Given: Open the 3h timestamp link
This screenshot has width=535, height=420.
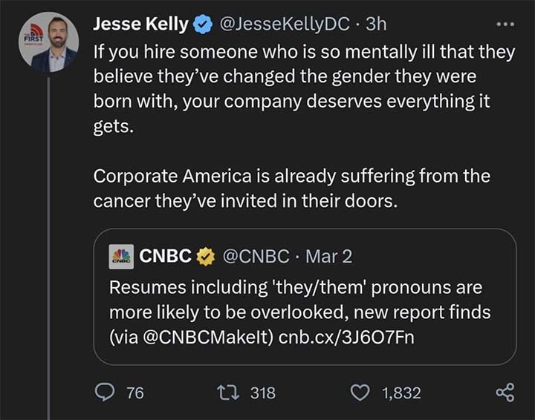Looking at the screenshot, I should (376, 24).
